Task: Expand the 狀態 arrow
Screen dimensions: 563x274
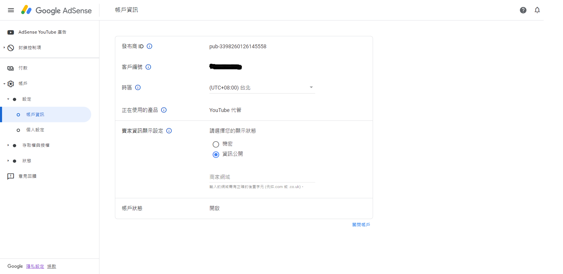Action: pyautogui.click(x=8, y=161)
